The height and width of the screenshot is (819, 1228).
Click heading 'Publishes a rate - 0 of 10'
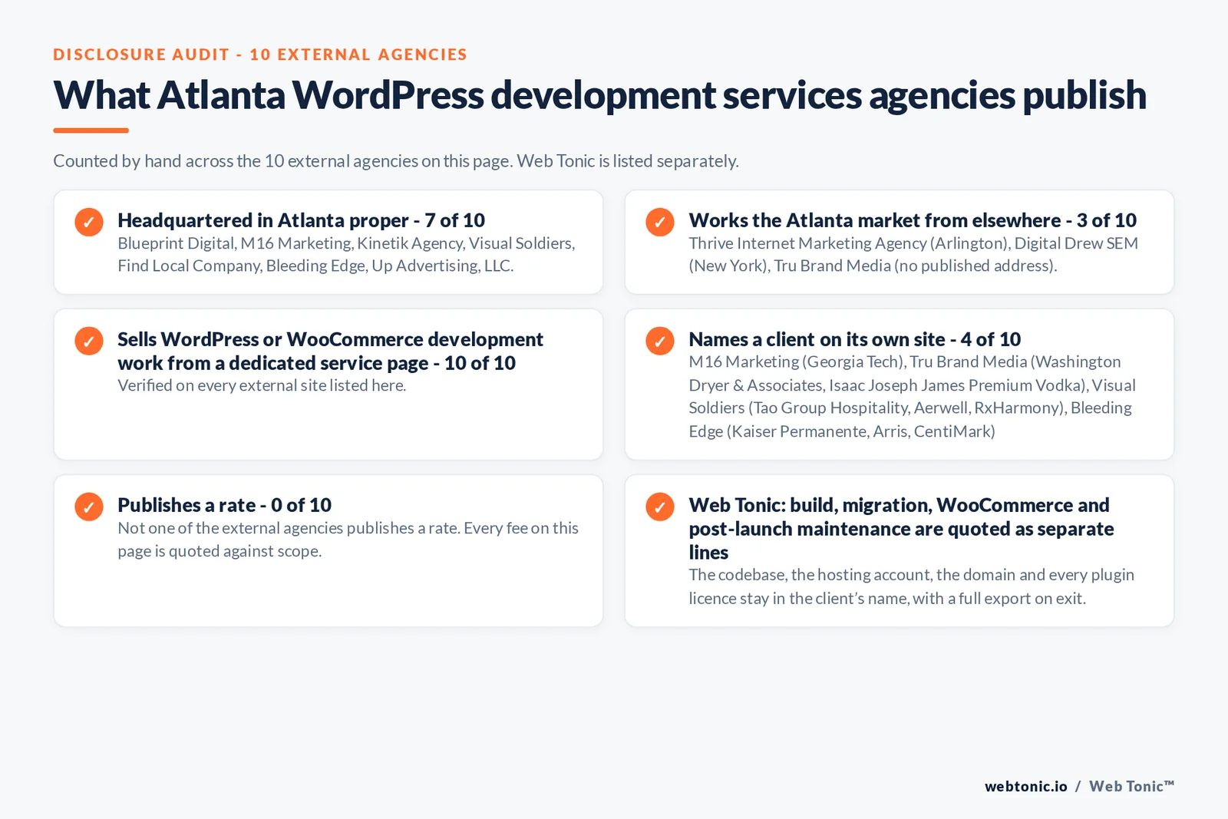pos(224,505)
